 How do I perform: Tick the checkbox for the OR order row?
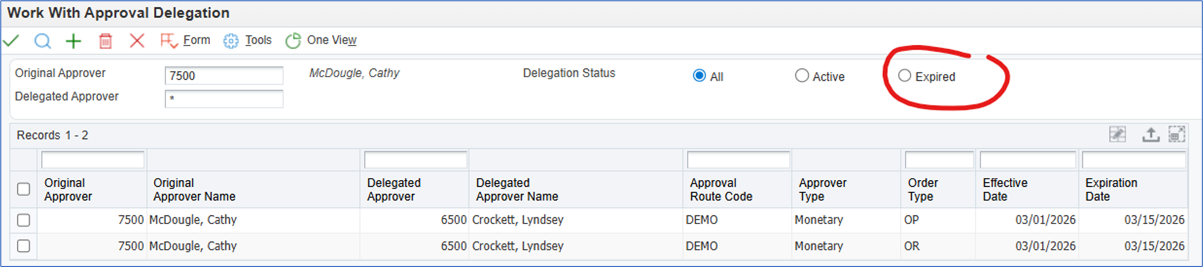coord(24,246)
